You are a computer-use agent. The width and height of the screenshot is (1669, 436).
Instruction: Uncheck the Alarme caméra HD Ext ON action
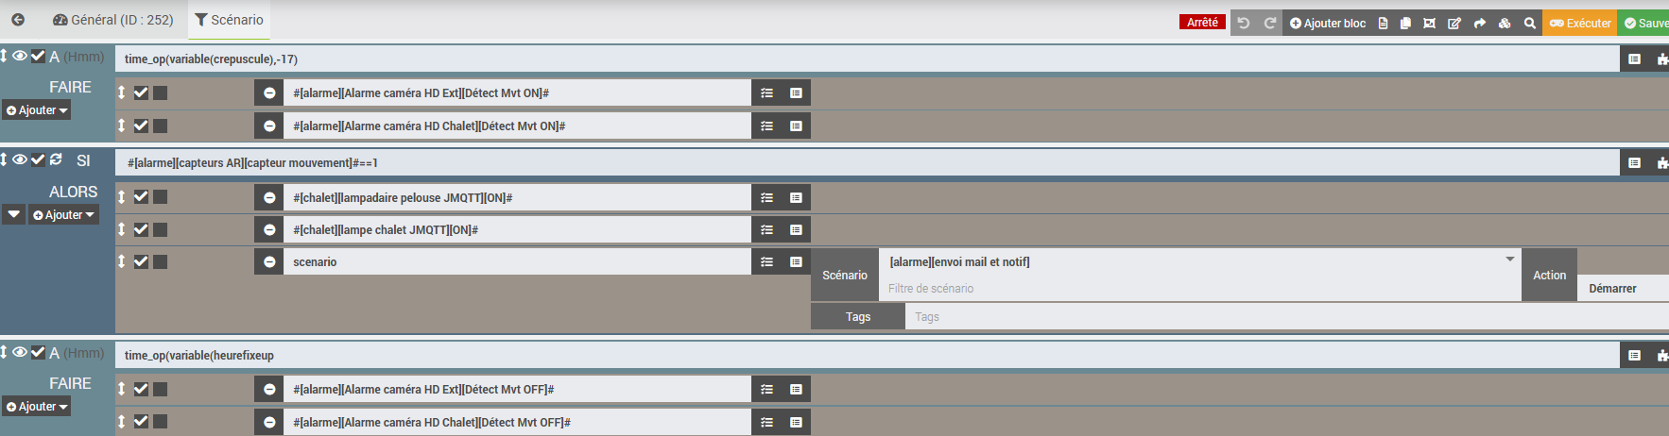[141, 92]
